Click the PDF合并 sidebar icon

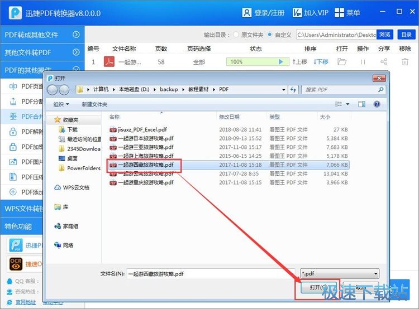[13, 117]
